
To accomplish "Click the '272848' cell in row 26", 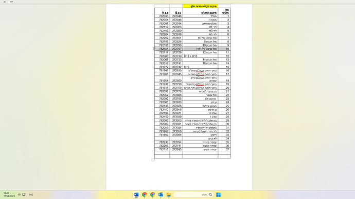I will (x=176, y=109).
